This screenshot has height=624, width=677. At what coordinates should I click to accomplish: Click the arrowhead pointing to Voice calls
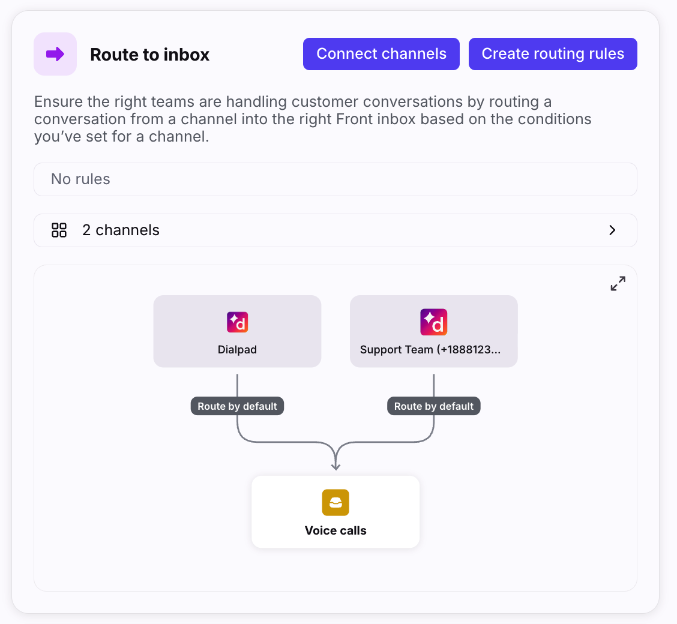coord(335,466)
